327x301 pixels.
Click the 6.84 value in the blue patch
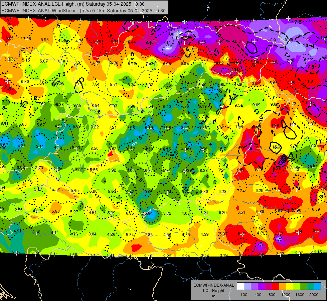tap(149, 213)
